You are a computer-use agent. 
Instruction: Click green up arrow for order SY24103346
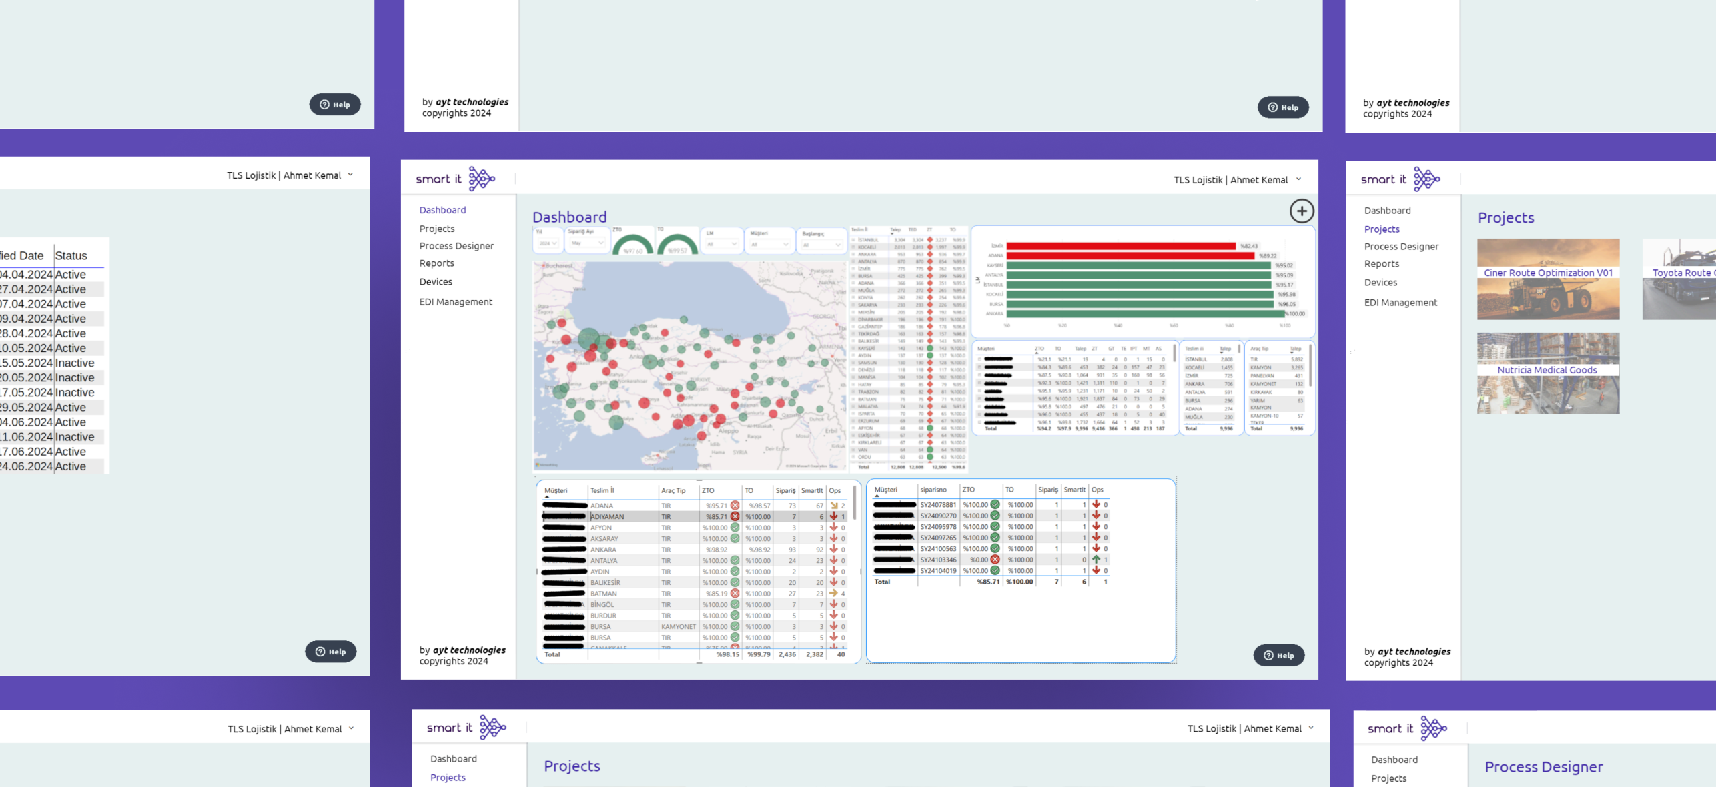[x=1096, y=560]
